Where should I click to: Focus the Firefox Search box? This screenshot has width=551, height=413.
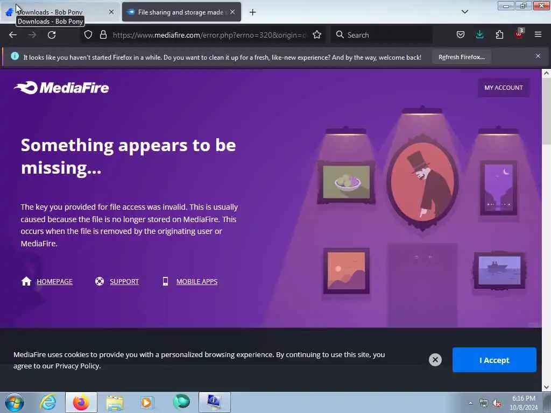pos(382,35)
